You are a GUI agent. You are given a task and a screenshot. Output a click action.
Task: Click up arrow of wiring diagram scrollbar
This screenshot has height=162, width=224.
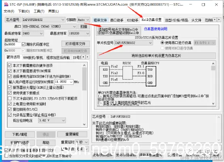coord(213,63)
